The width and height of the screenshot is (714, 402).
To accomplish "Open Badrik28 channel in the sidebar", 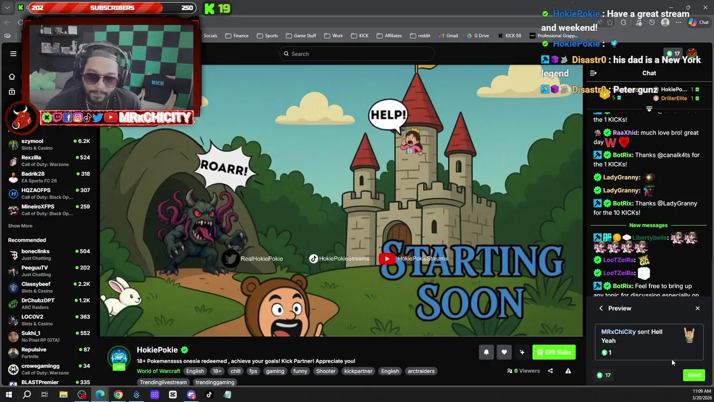I will 50,177.
